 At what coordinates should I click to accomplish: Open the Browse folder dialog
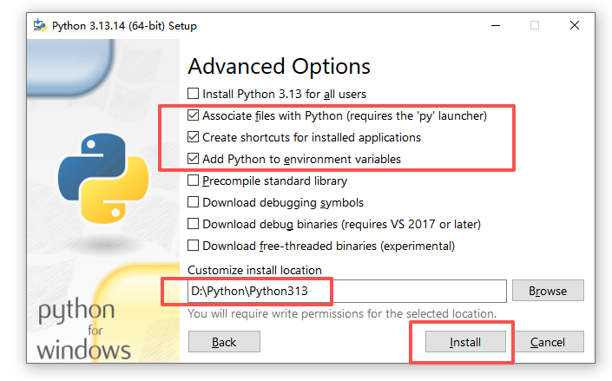pyautogui.click(x=548, y=291)
